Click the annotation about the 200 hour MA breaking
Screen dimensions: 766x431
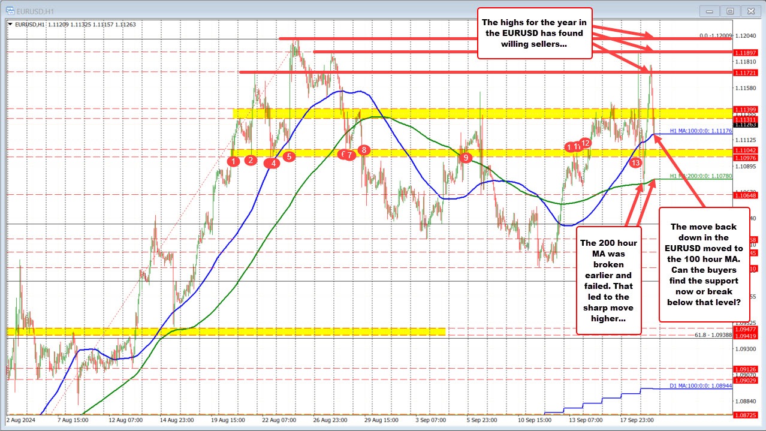[608, 281]
